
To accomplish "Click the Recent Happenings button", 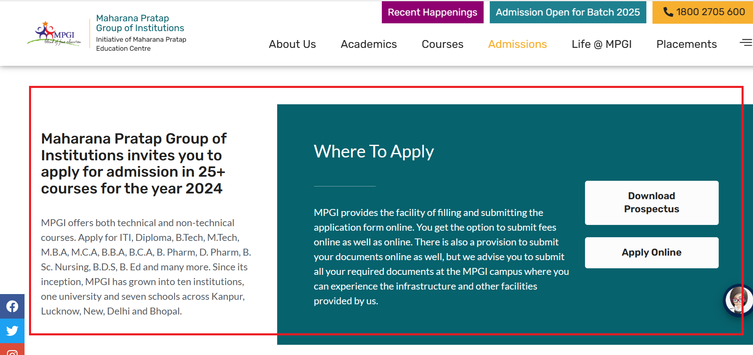I will pyautogui.click(x=433, y=12).
